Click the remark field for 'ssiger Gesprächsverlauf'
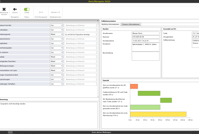This screenshot has width=199, height=134. click(80, 75)
